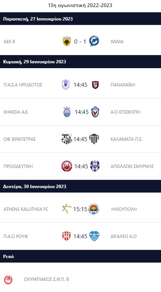
Task: Click the Olympiacos B red crest
Action: tap(8, 279)
